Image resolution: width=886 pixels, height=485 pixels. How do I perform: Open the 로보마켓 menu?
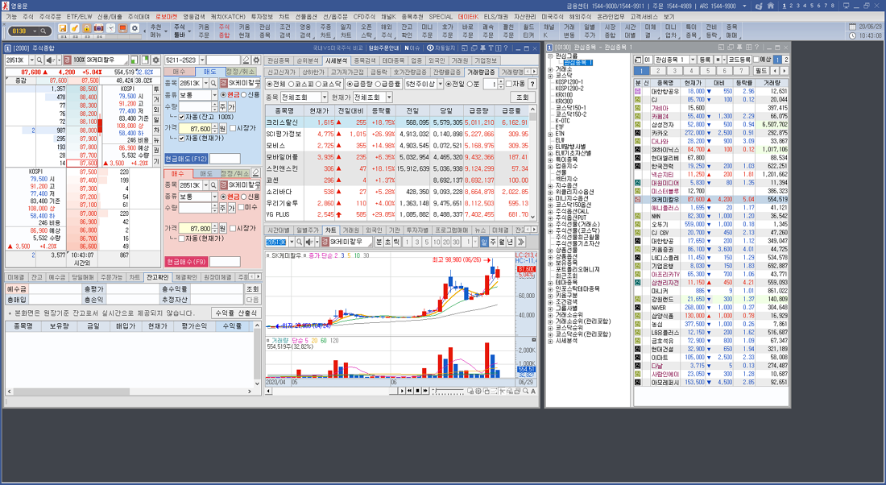click(166, 17)
